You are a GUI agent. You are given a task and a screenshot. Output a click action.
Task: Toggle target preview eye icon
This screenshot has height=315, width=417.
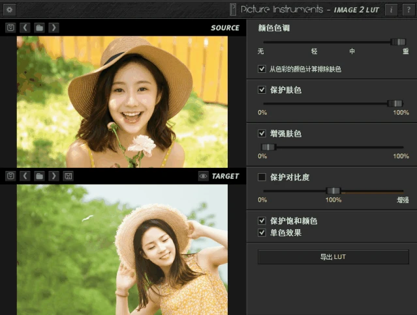pos(204,176)
